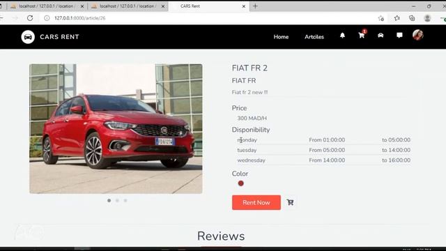Click 'From 01:00:00' time value
The image size is (446, 251).
click(327, 139)
